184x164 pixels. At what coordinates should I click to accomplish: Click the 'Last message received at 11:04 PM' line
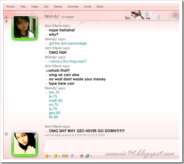tap(75, 135)
